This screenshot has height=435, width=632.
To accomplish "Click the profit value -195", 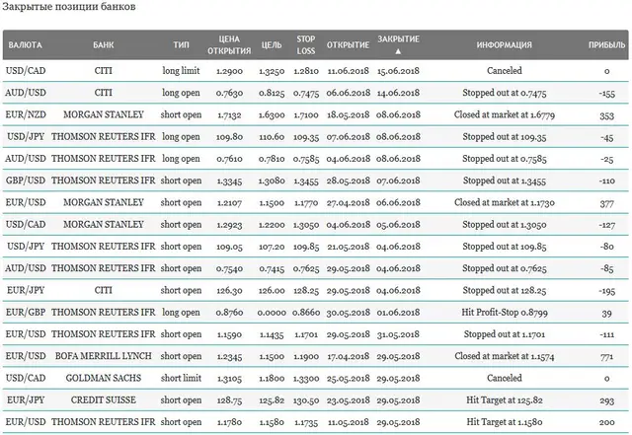I will [606, 291].
